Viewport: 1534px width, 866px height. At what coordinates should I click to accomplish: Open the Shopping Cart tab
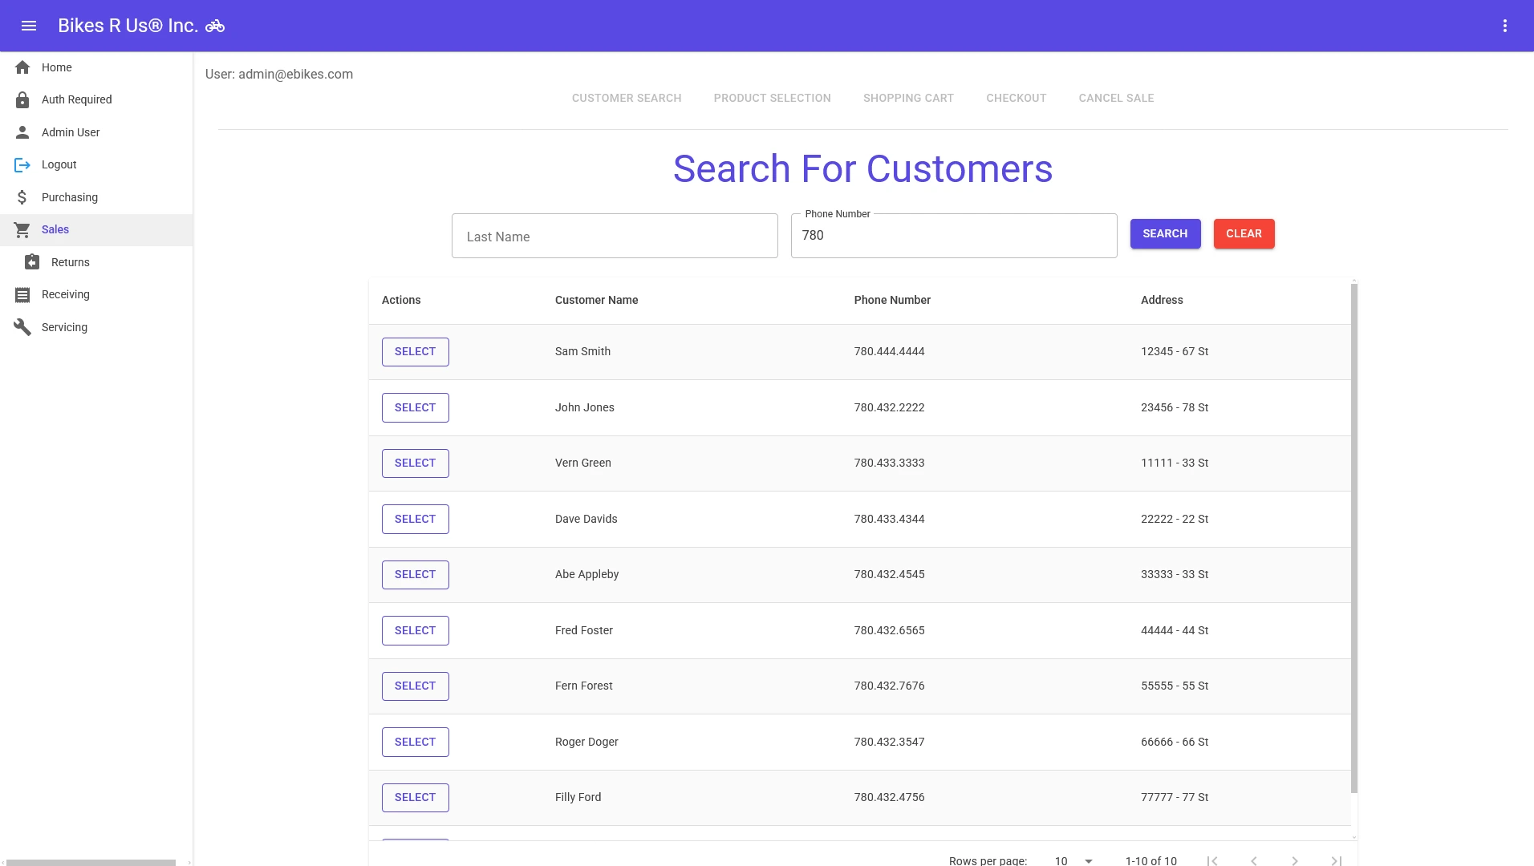[907, 98]
